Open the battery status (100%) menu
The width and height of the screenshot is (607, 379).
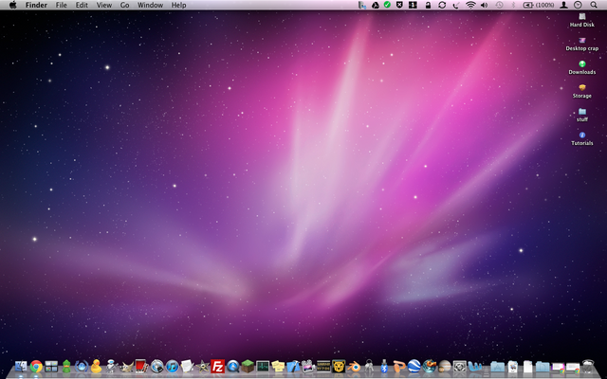pyautogui.click(x=539, y=5)
